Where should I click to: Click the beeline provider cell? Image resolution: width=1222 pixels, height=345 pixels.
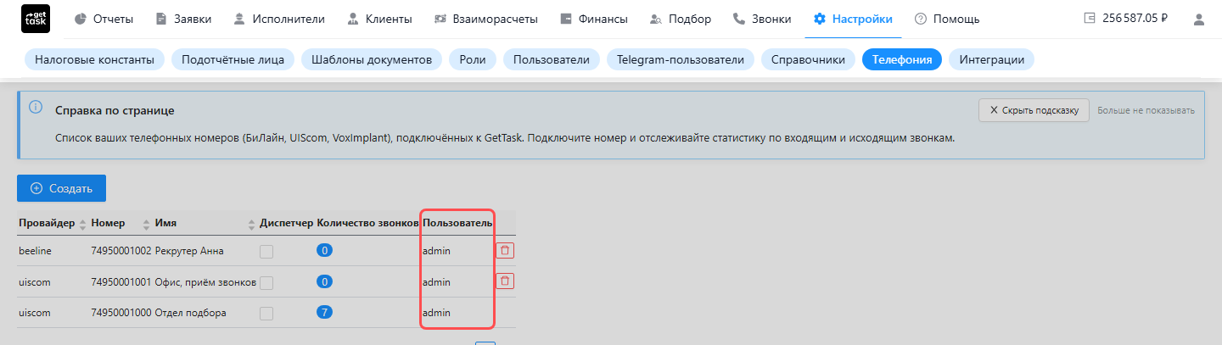(x=36, y=251)
